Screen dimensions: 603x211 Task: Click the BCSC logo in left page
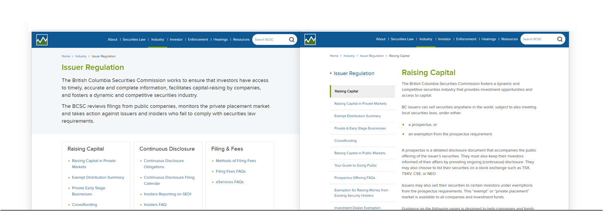click(x=42, y=40)
